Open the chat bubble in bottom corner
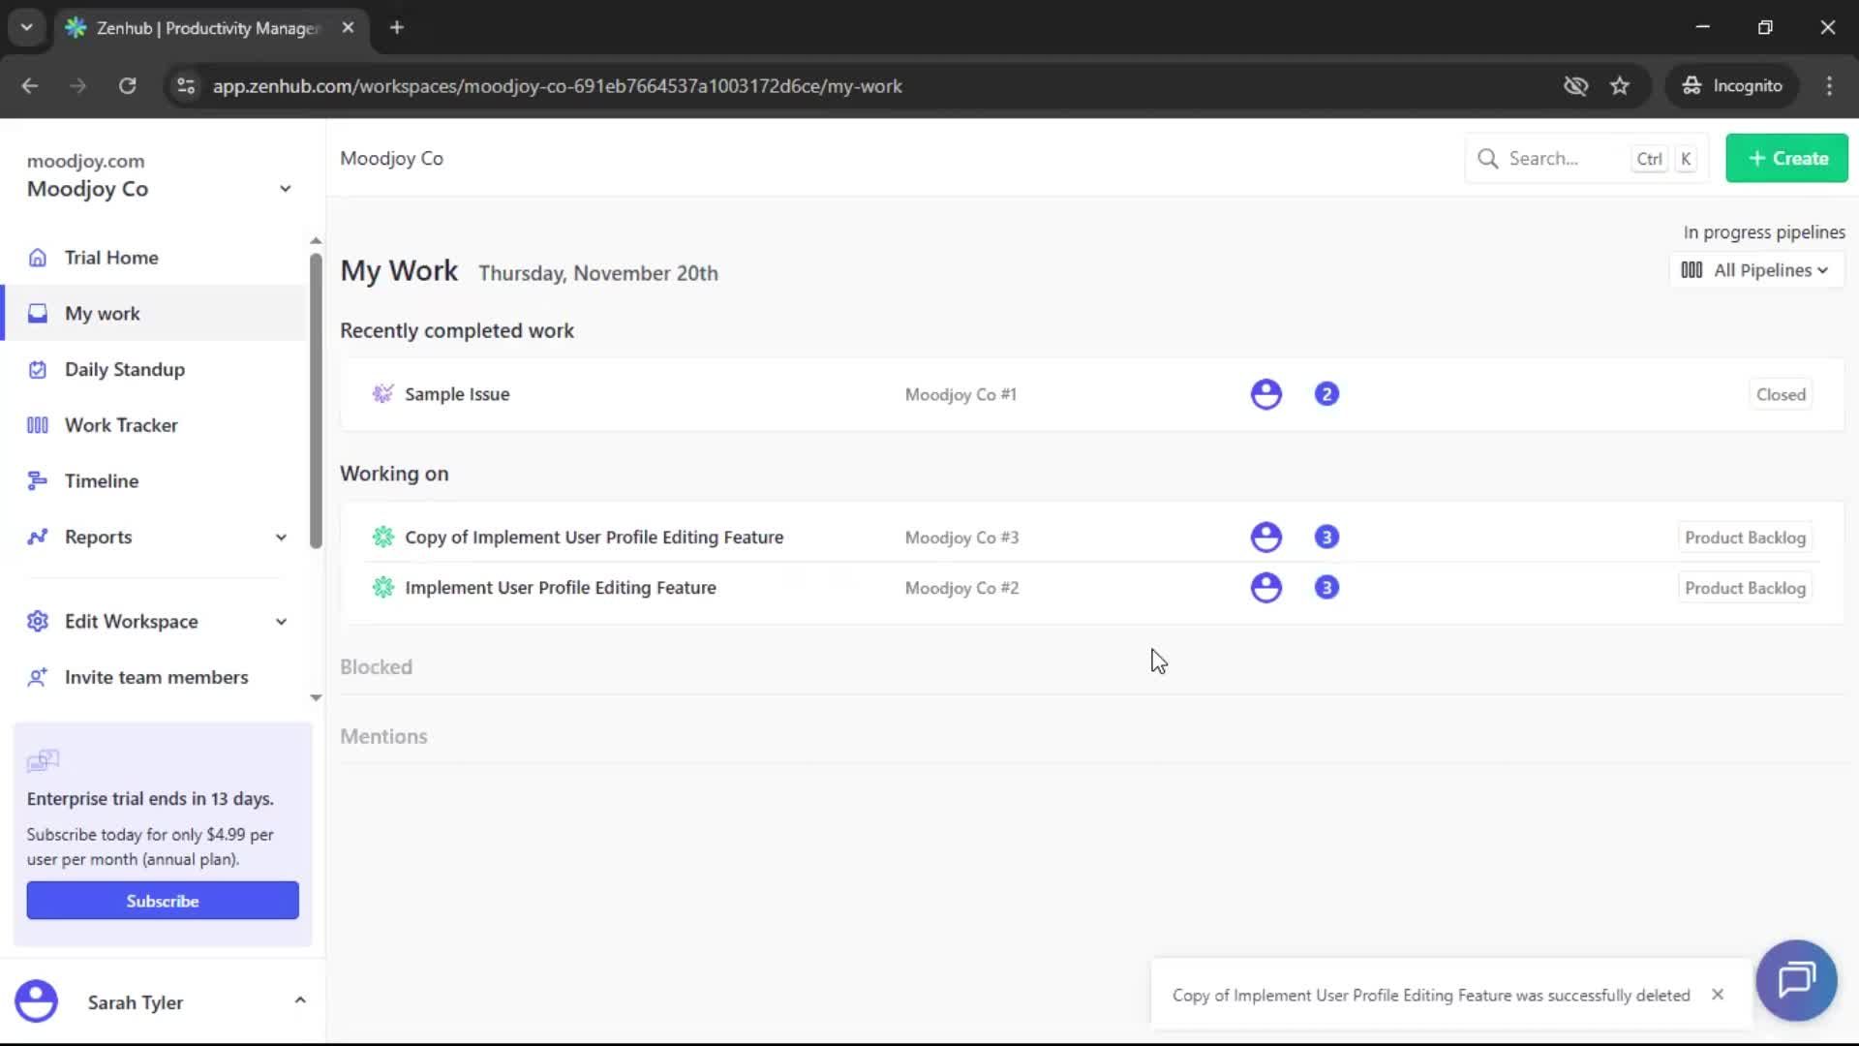Image resolution: width=1859 pixels, height=1046 pixels. pos(1796,980)
